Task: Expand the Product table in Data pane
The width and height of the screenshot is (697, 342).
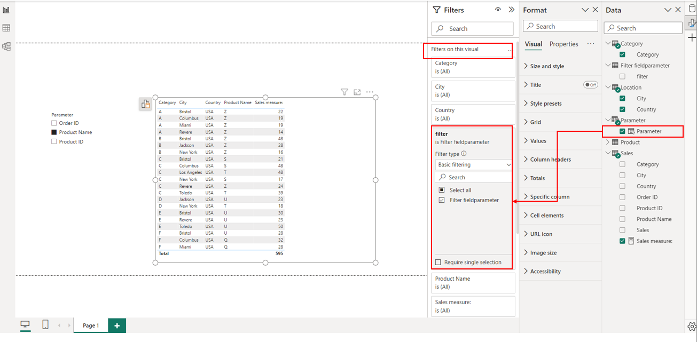Action: (x=608, y=142)
